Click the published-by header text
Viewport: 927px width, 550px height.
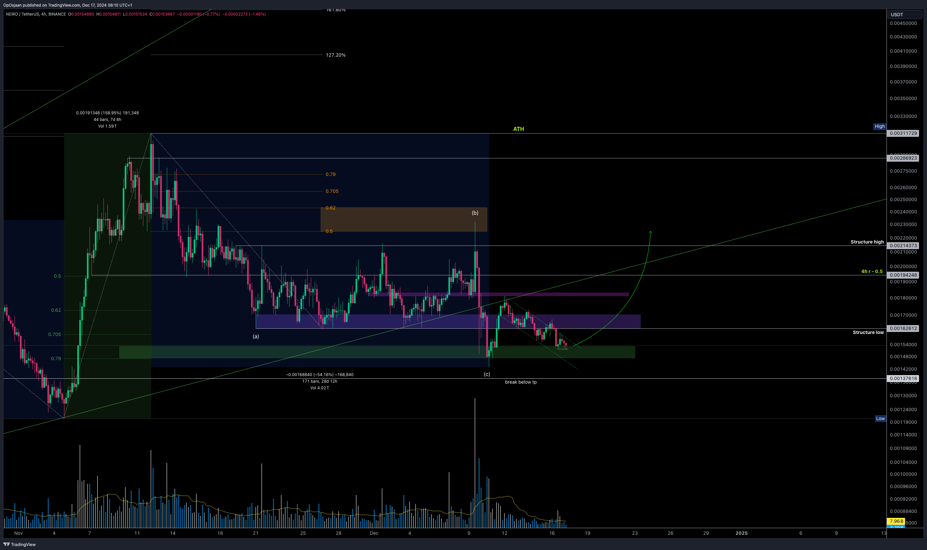(x=68, y=5)
